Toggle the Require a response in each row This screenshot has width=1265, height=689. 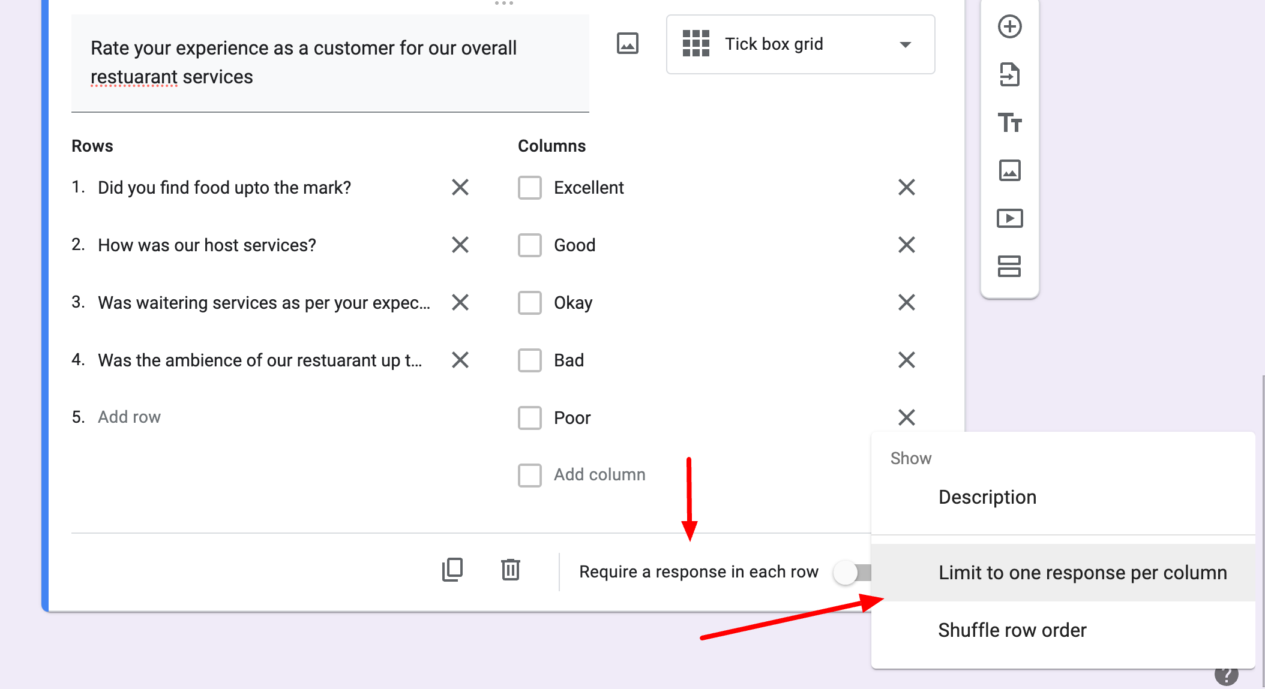point(848,571)
